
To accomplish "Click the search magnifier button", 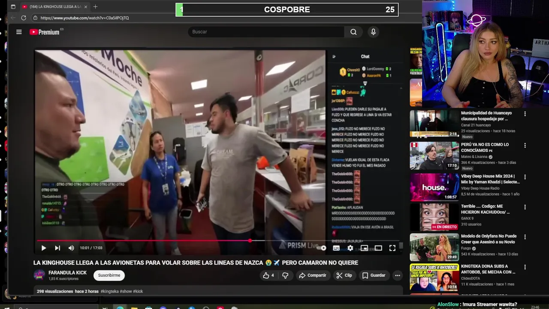I will [x=353, y=32].
